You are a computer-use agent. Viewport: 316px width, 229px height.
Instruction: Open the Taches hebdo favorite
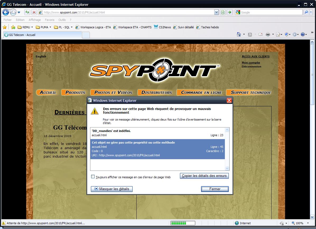point(208,27)
